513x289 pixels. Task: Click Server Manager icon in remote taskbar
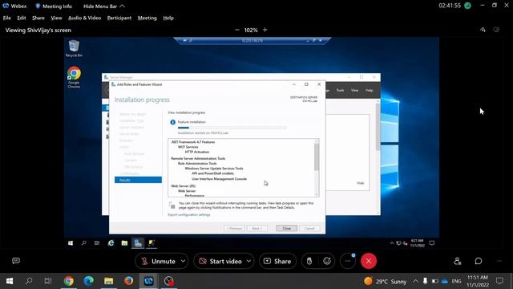click(138, 243)
